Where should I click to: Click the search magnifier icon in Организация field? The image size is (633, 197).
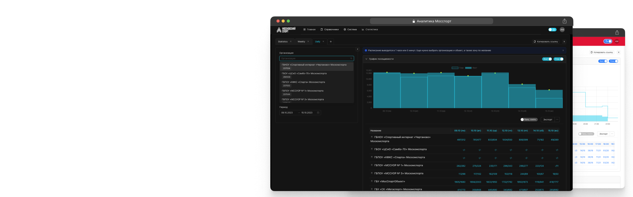click(x=351, y=58)
